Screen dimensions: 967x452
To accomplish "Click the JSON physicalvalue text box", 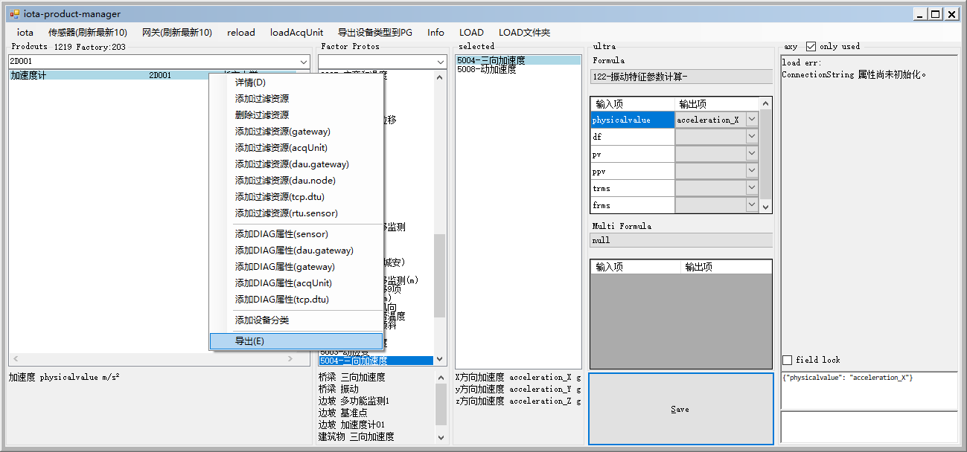I will pyautogui.click(x=868, y=390).
